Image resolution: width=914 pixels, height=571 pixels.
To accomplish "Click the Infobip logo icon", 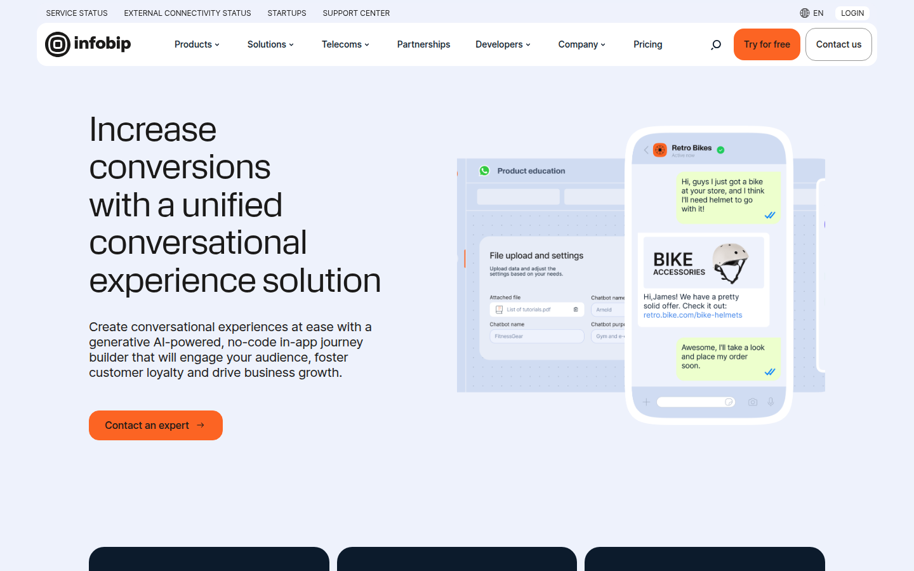I will 58,44.
